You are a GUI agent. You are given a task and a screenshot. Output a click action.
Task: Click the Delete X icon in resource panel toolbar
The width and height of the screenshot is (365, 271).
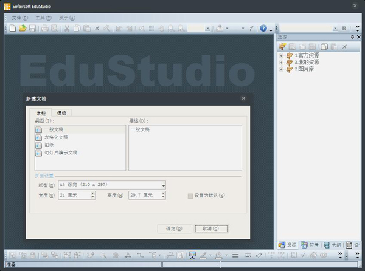click(x=344, y=47)
